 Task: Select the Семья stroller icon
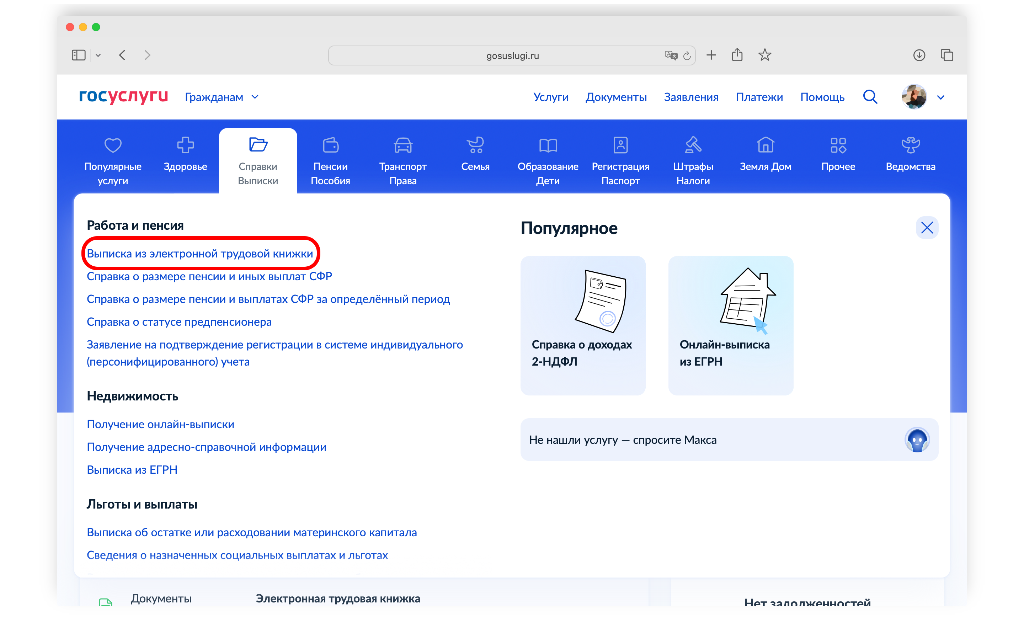(x=475, y=145)
